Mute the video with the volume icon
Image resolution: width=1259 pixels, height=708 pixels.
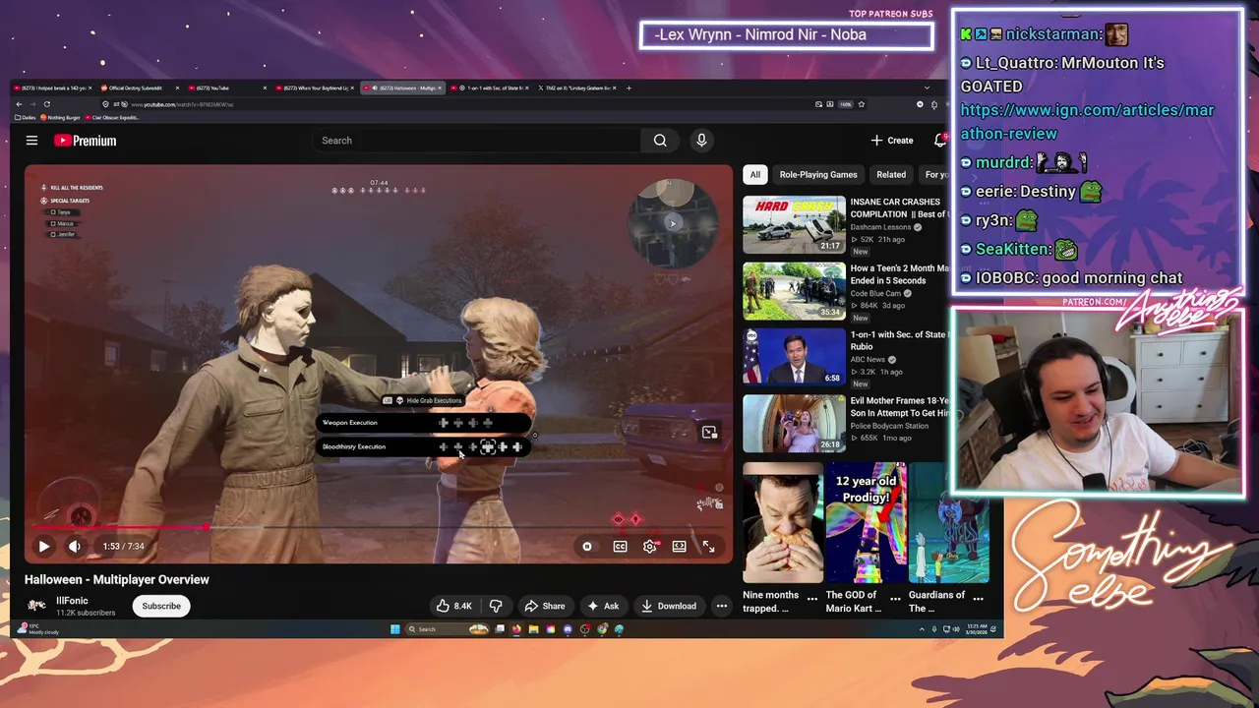pyautogui.click(x=75, y=546)
